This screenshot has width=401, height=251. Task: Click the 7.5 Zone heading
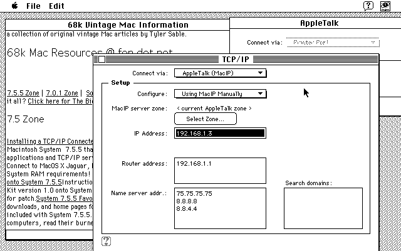[x=26, y=119]
